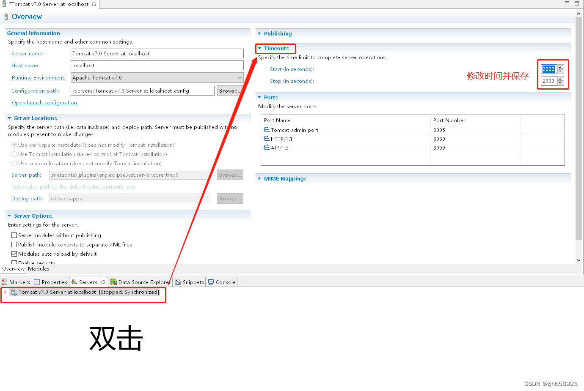Enable Serve modules without publishing
The image size is (584, 391).
pyautogui.click(x=14, y=235)
